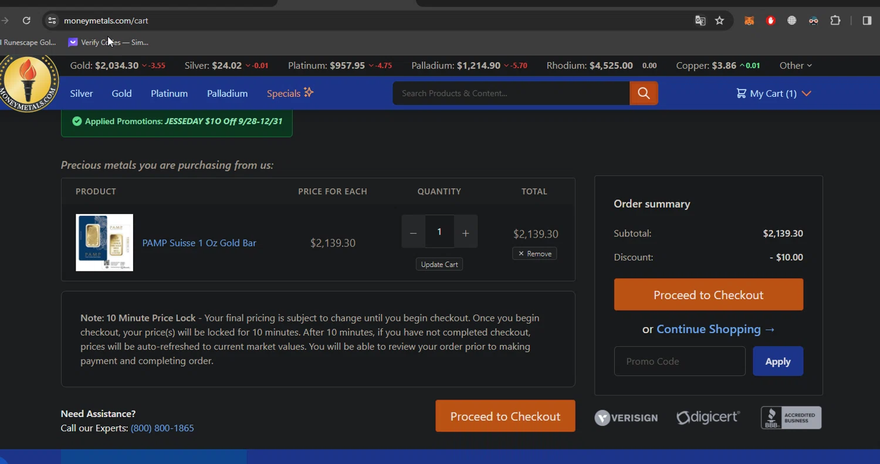
Task: Open the Palladium menu
Action: pos(227,93)
